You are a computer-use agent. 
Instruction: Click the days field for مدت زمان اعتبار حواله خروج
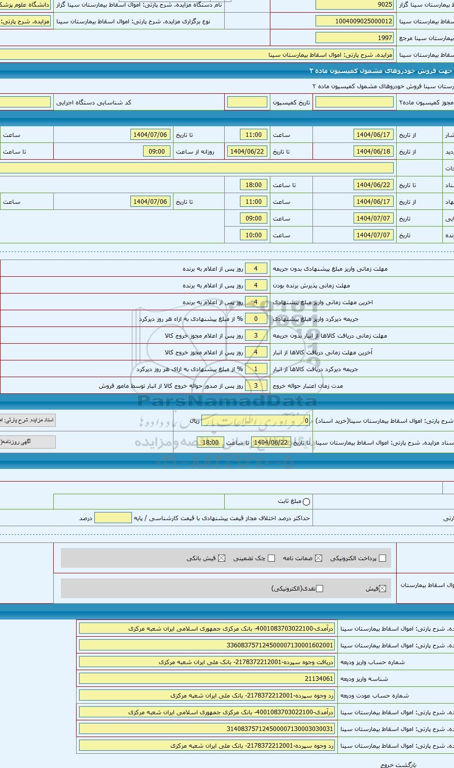tap(256, 386)
